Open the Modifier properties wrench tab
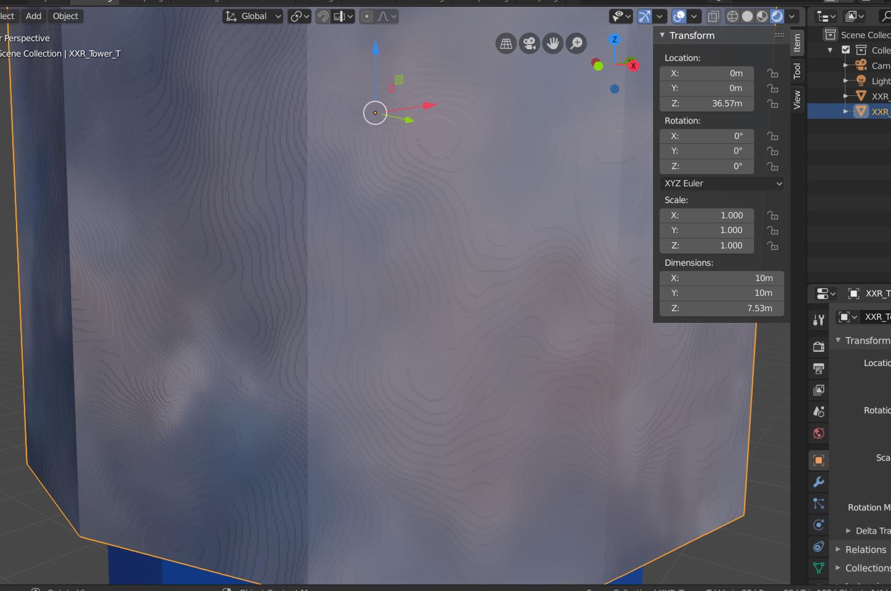 (x=818, y=482)
